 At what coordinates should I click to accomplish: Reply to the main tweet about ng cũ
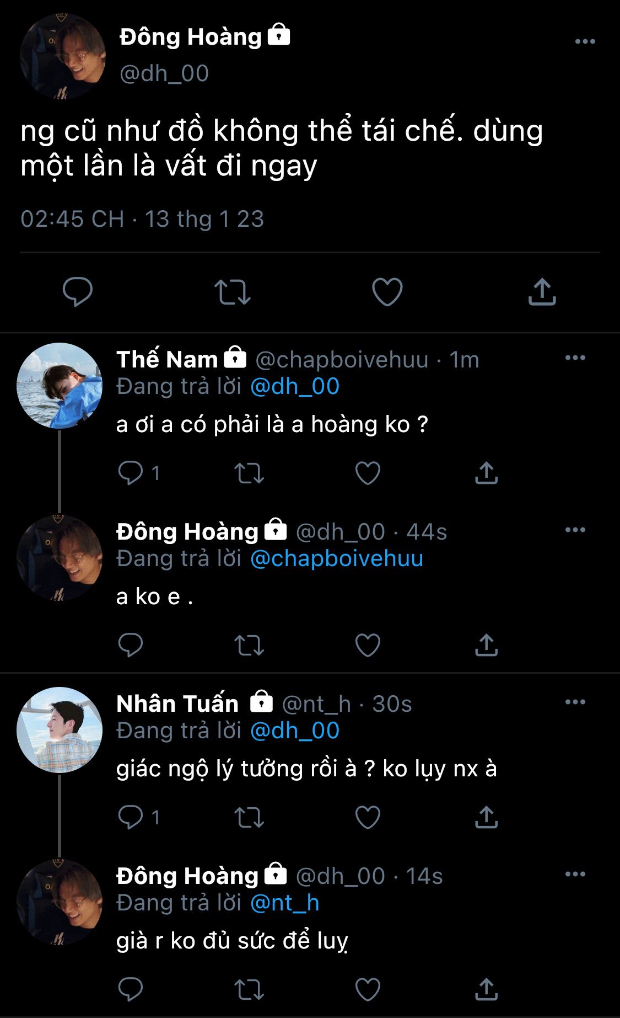coord(77,292)
